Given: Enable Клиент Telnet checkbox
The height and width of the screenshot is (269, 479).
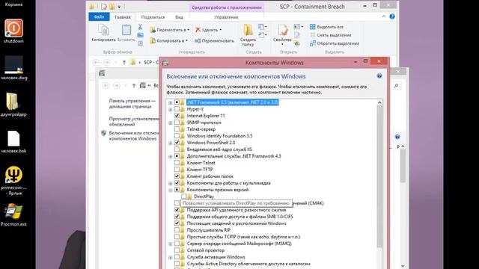Looking at the screenshot, I should click(x=177, y=163).
